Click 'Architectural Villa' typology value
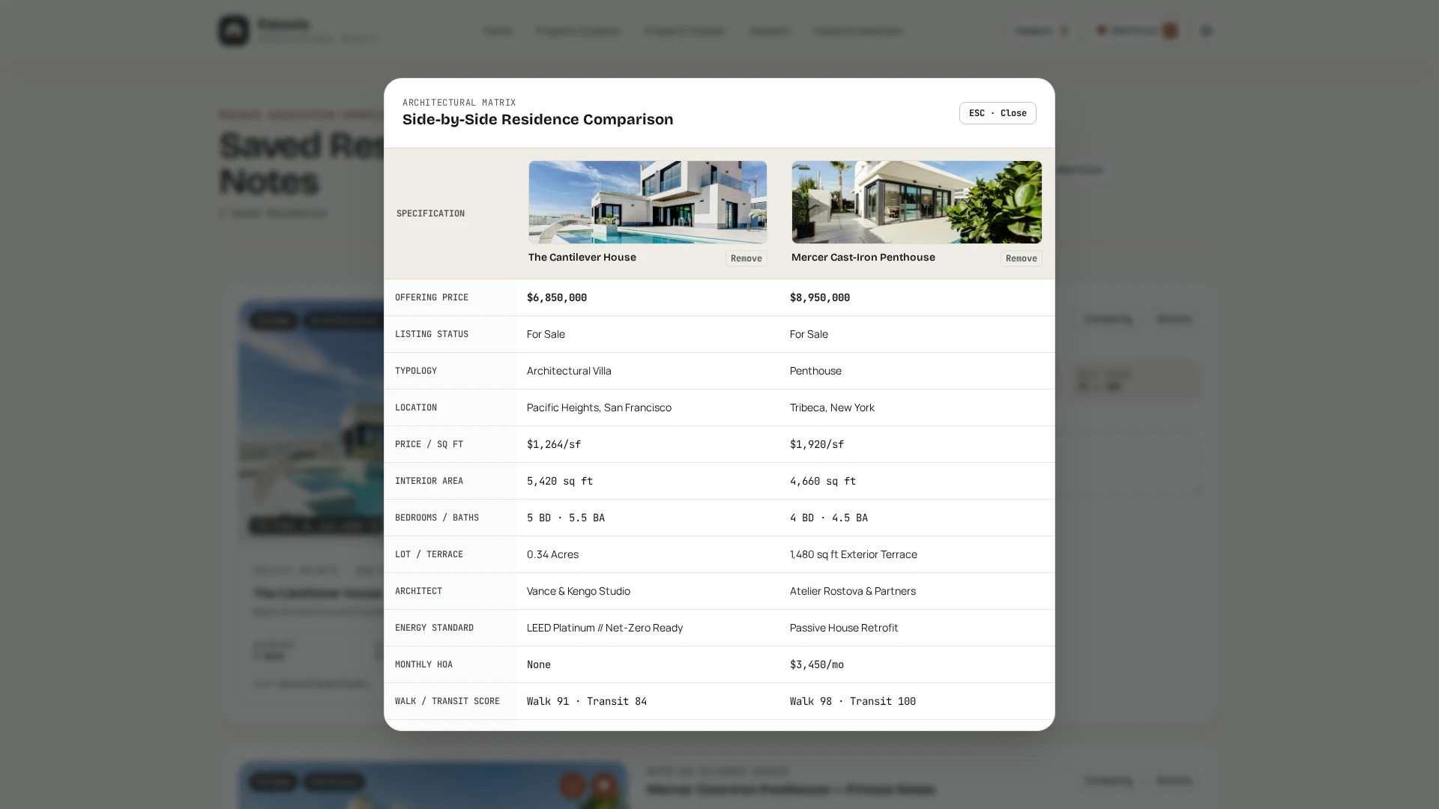This screenshot has height=809, width=1439. (569, 371)
